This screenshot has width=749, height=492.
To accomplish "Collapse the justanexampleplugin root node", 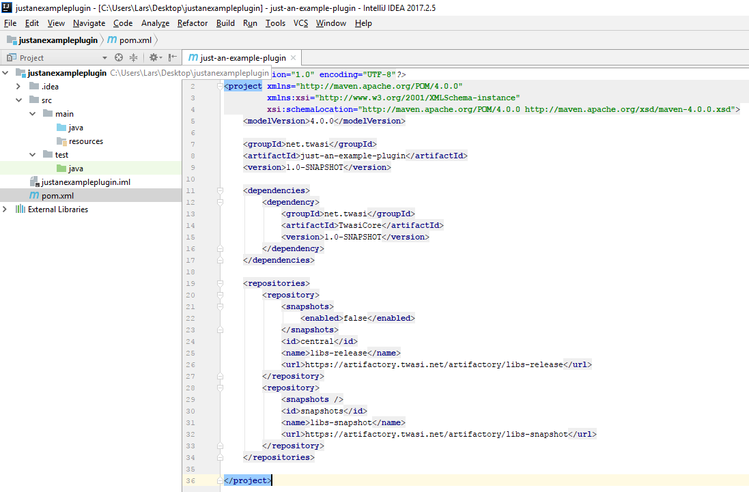I will tap(5, 73).
